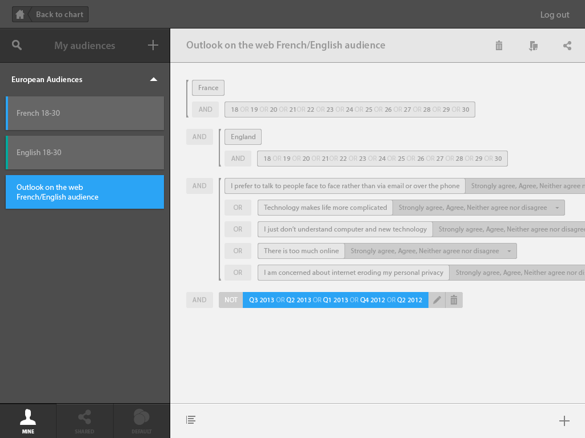
Task: Open answers for don't understand computer statement
Action: coord(509,229)
